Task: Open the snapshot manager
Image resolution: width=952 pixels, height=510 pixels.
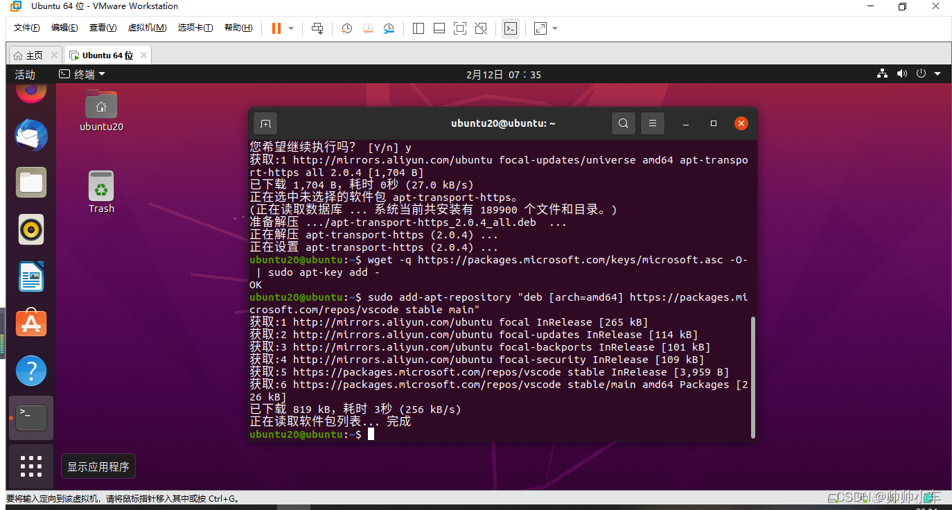Action: click(x=389, y=28)
